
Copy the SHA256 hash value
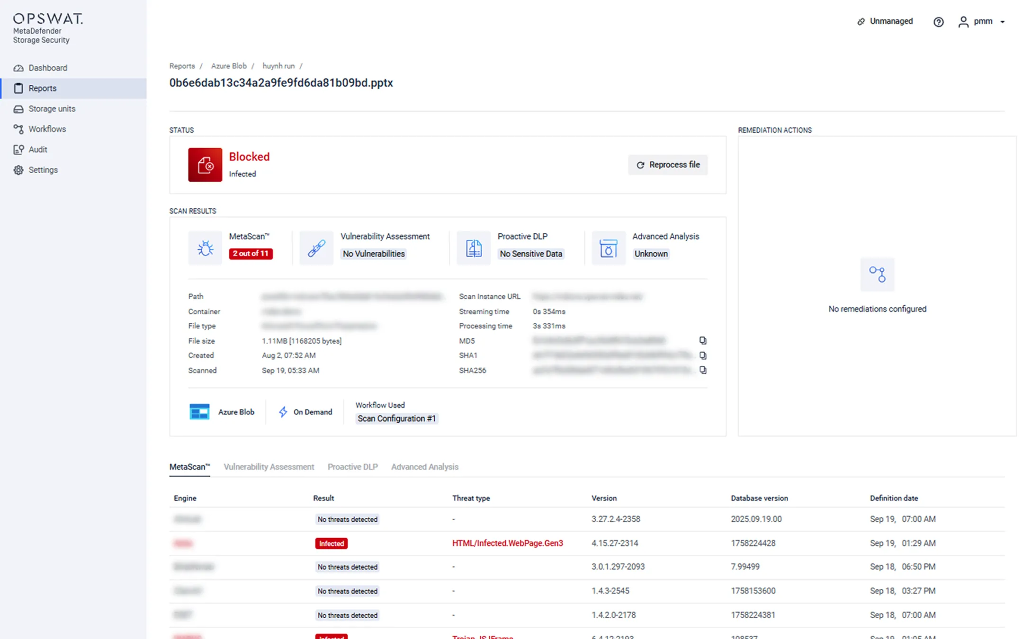[703, 370]
